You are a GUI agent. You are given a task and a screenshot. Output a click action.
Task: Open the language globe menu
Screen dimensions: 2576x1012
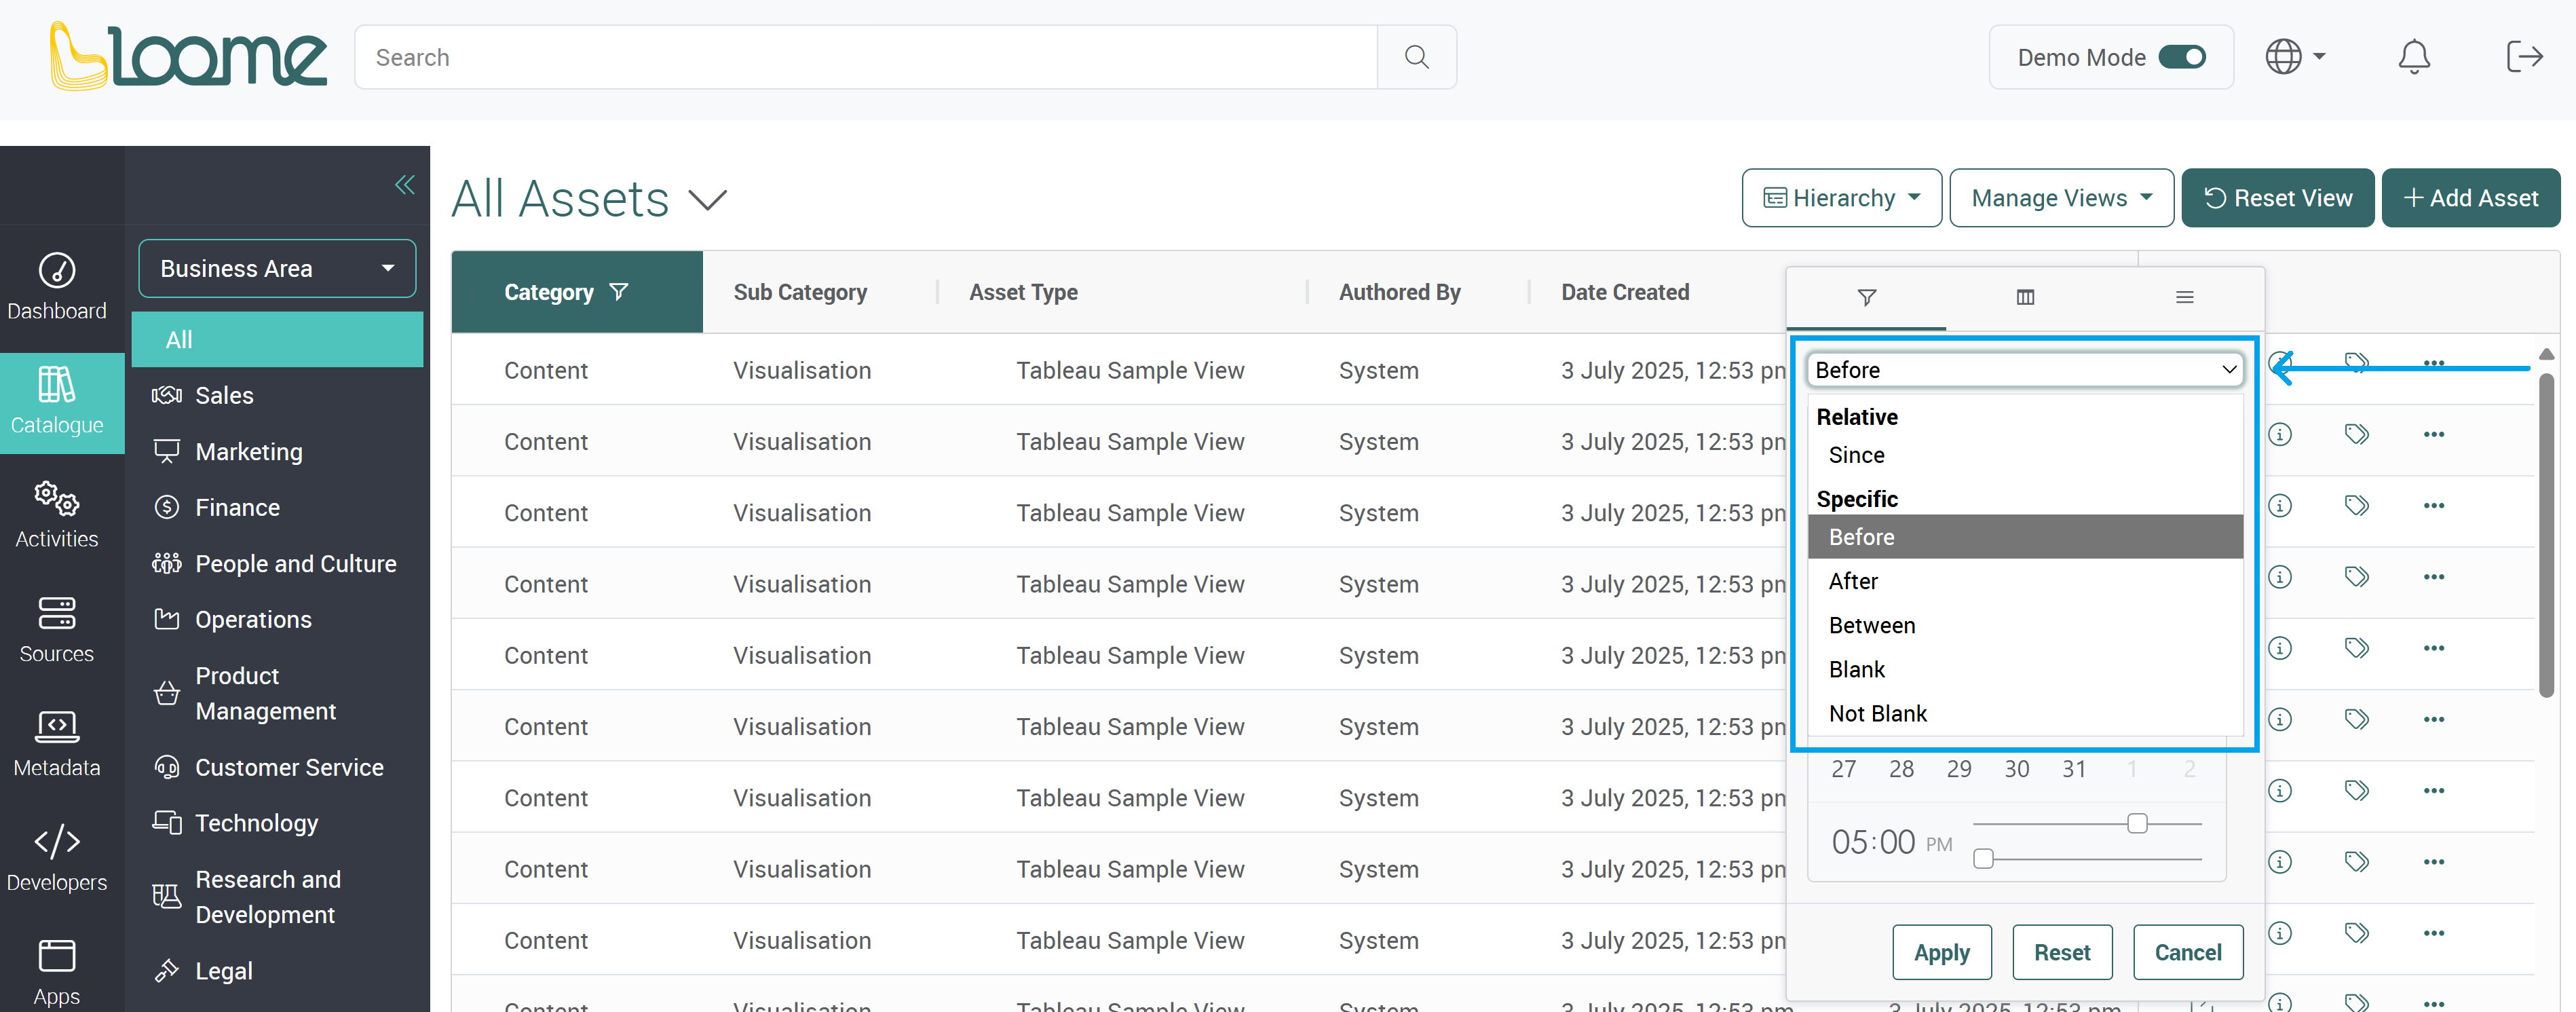[2295, 57]
